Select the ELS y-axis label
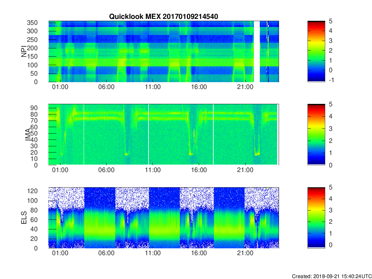This screenshot has height=279, width=372. click(x=24, y=218)
